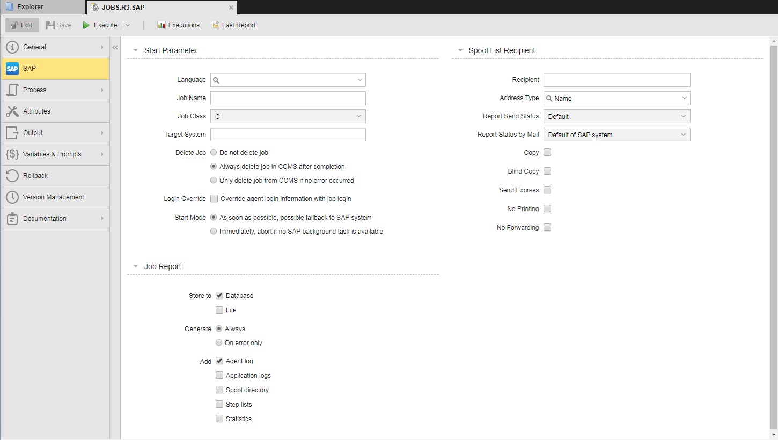Click the Variables & Prompts icon
The width and height of the screenshot is (778, 440).
pos(12,154)
